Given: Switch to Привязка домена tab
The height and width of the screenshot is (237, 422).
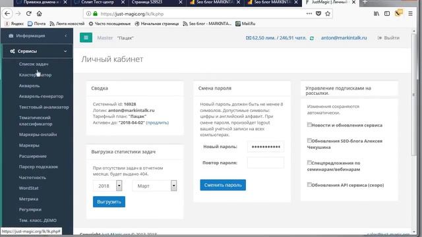Looking at the screenshot, I should coord(42,2).
